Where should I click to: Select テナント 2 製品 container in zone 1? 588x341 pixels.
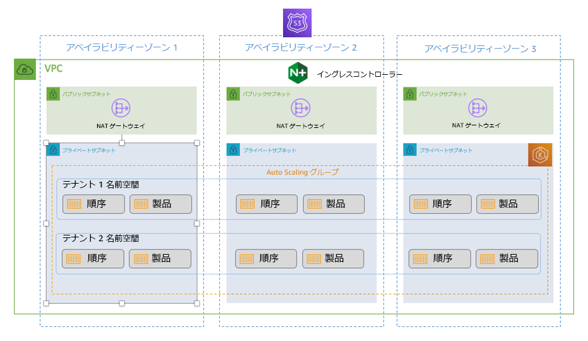pos(160,258)
